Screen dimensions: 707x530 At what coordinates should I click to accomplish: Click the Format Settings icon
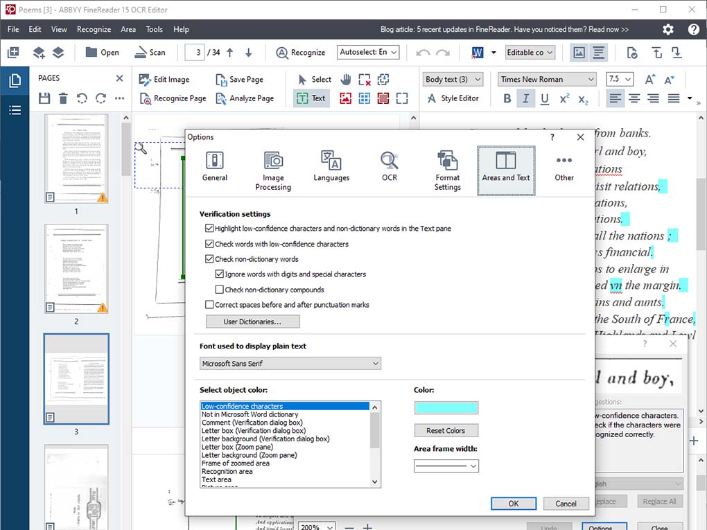(448, 161)
